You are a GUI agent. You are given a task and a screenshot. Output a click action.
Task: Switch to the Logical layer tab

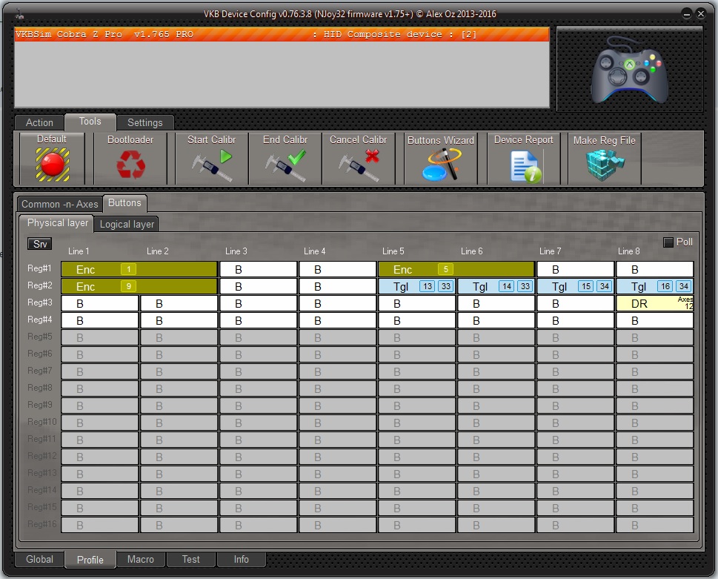[x=127, y=224]
